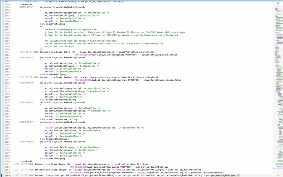Click comment 'komplexe Joinbedingung für folgende Fälle:'

(x=71, y=29)
